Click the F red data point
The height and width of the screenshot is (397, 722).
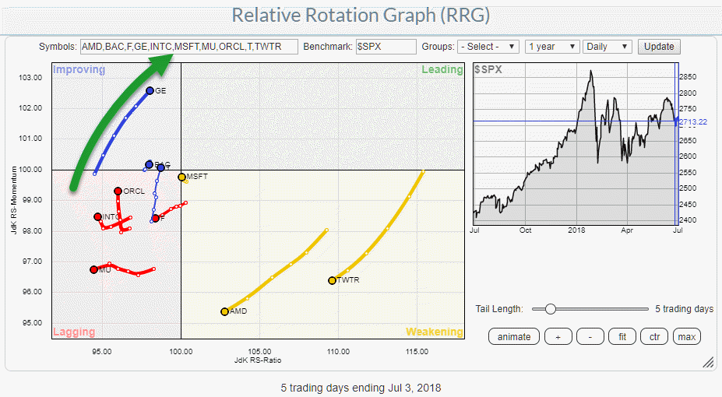click(x=156, y=218)
